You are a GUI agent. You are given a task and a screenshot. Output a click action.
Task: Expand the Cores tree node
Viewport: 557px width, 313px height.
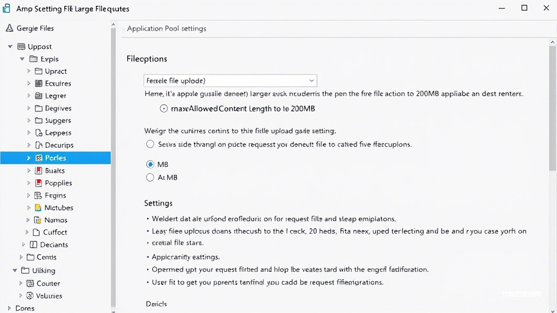click(9, 308)
